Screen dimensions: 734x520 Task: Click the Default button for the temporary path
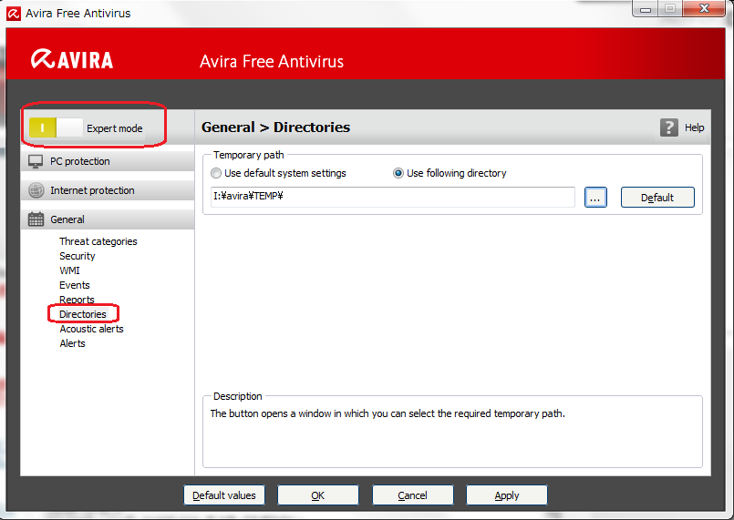(x=657, y=198)
